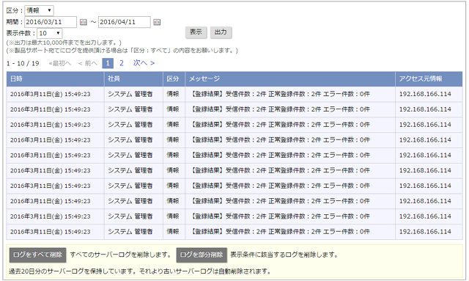Click text すべてのサーバーログを削除します。
Image resolution: width=469 pixels, height=281 pixels.
click(121, 255)
